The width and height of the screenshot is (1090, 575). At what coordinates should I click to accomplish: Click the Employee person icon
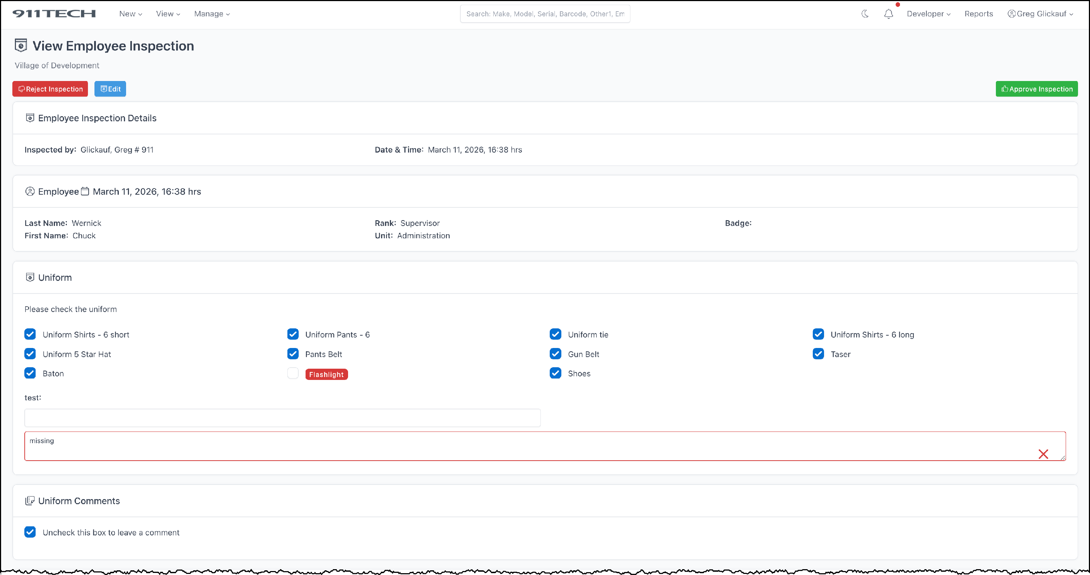pos(30,191)
